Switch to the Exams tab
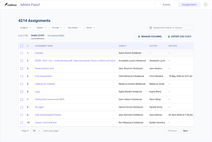212x142 pixels. pos(166,5)
